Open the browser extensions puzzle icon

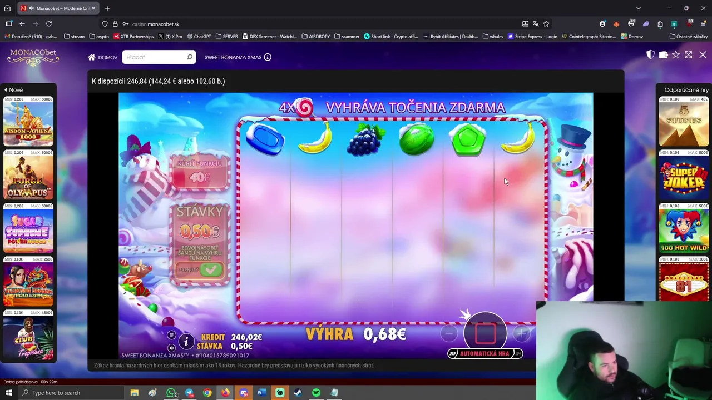(660, 24)
